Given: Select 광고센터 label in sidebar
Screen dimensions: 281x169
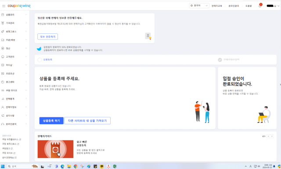Looking at the screenshot, I should click(10, 82).
